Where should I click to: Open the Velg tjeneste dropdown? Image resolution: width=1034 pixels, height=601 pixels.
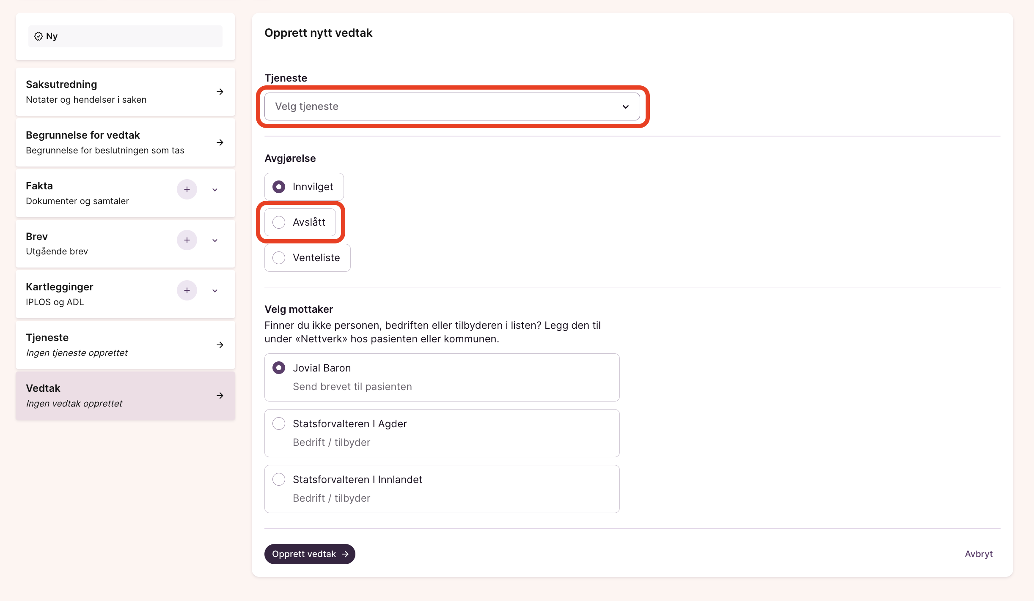[x=452, y=107]
